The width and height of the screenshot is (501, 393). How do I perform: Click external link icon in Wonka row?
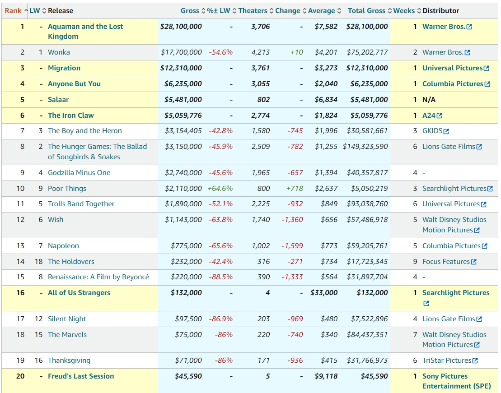coord(467,53)
